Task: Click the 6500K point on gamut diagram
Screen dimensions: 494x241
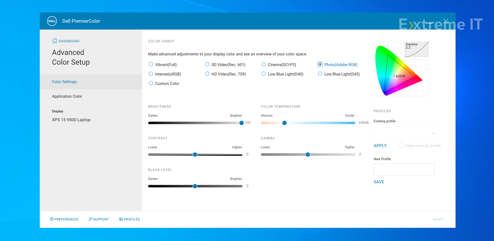Action: (394, 76)
